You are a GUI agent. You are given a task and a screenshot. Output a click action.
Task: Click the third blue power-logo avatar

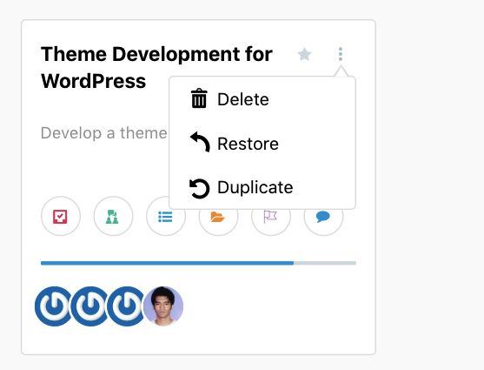(127, 306)
